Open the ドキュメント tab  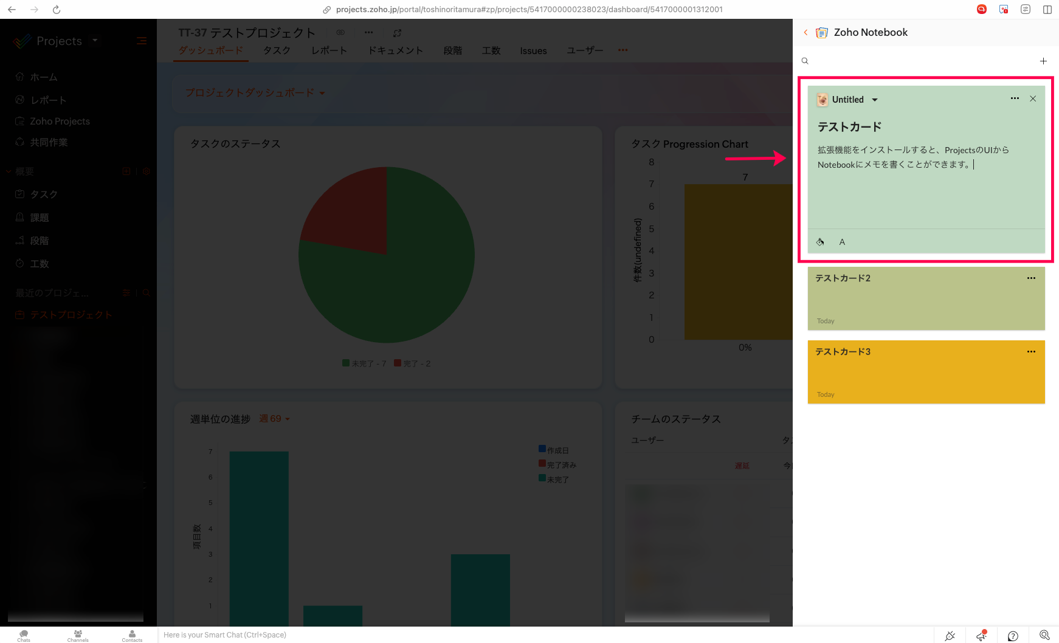coord(395,51)
